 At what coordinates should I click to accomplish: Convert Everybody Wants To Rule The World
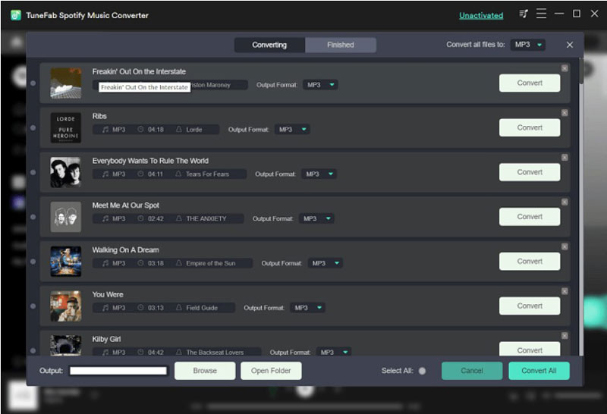(x=529, y=172)
